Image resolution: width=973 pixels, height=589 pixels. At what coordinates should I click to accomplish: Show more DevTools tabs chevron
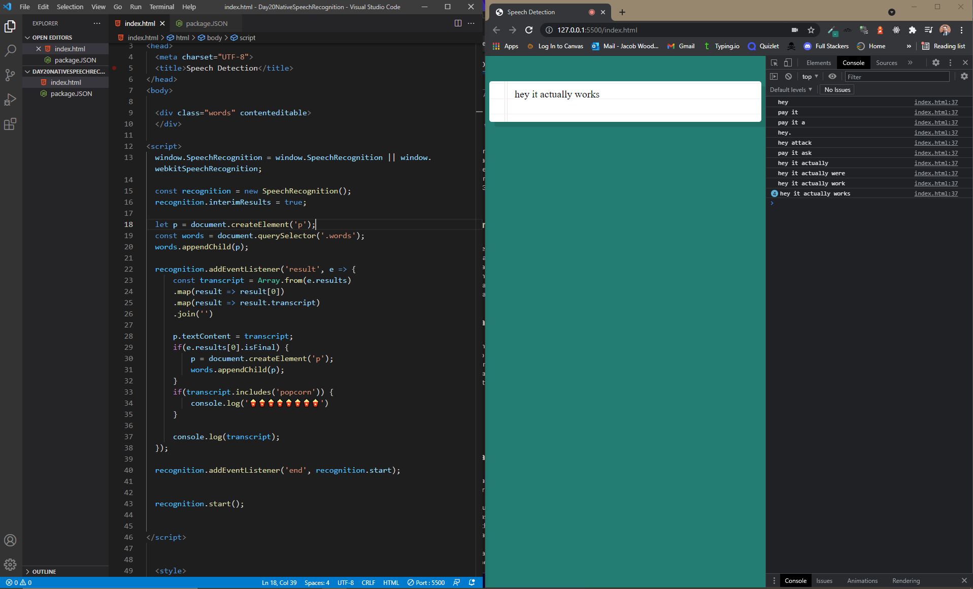[910, 62]
